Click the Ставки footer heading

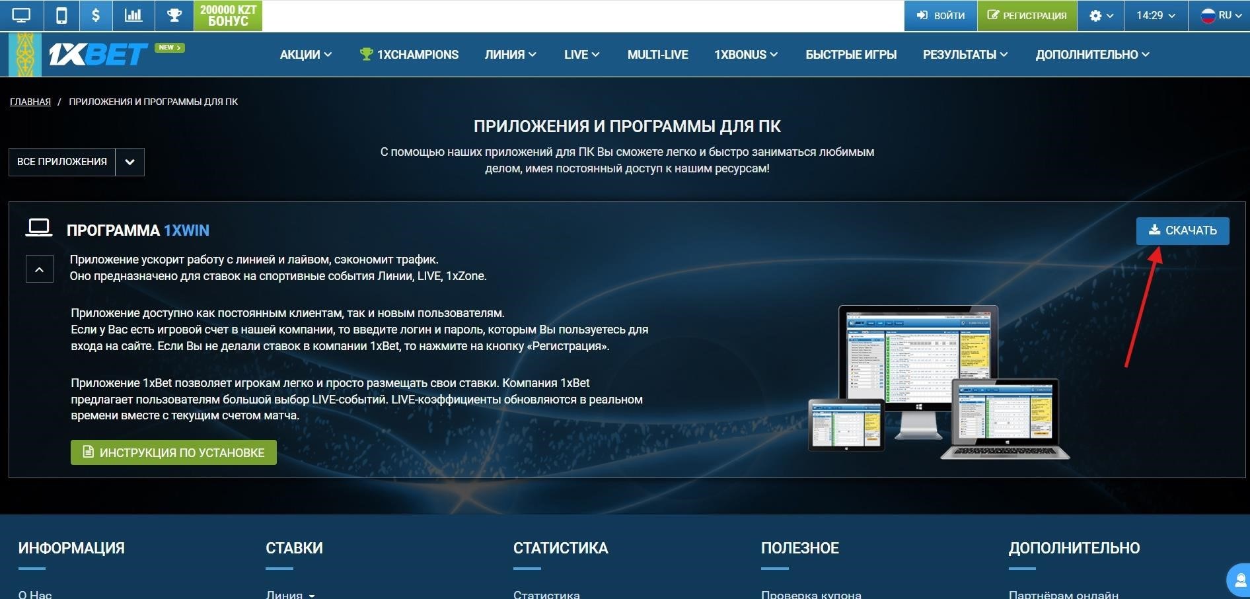[x=294, y=548]
